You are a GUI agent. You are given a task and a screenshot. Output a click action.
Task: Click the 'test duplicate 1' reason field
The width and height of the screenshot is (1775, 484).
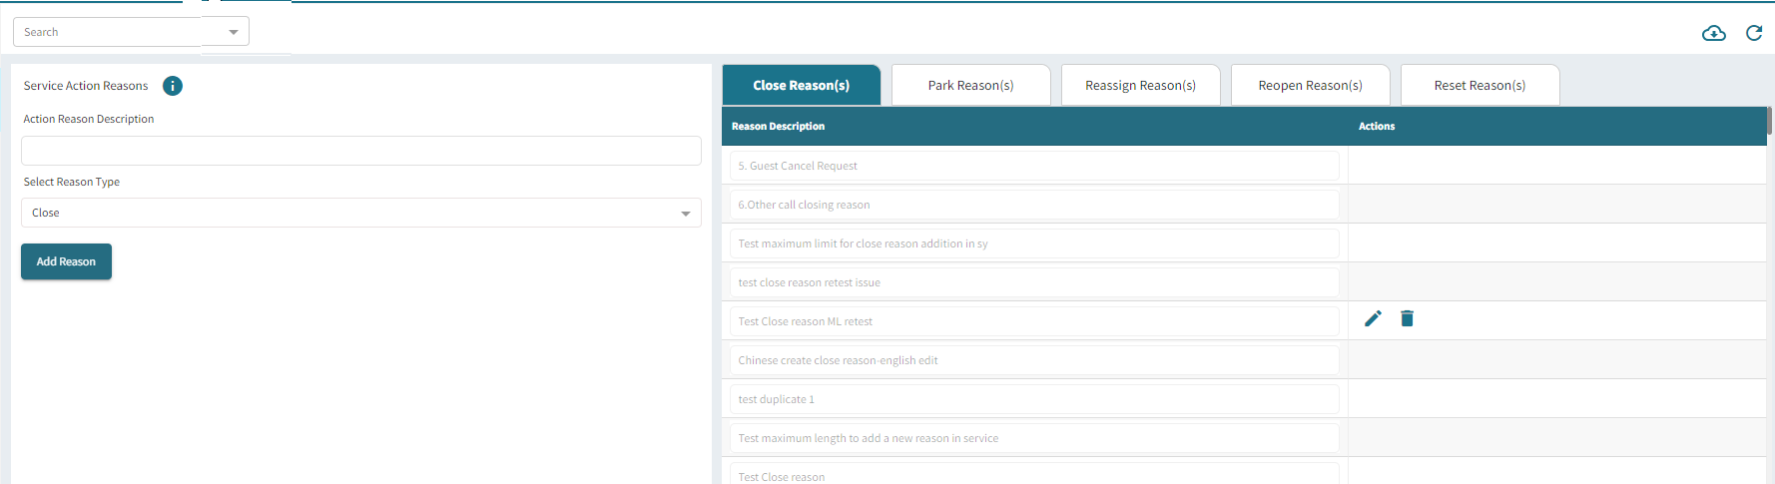click(1033, 399)
